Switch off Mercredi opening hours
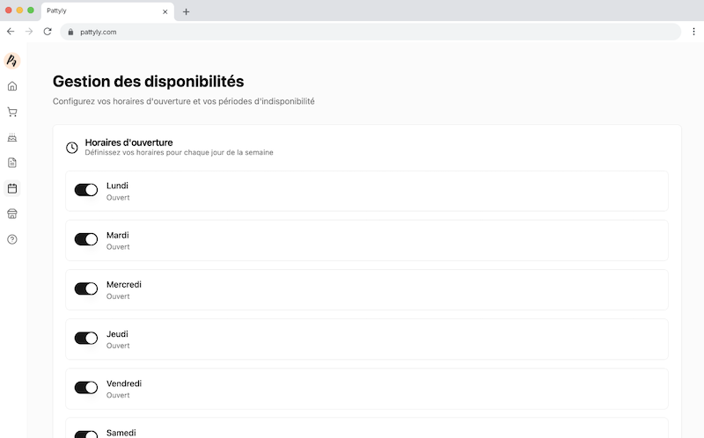This screenshot has height=438, width=704. coord(86,288)
